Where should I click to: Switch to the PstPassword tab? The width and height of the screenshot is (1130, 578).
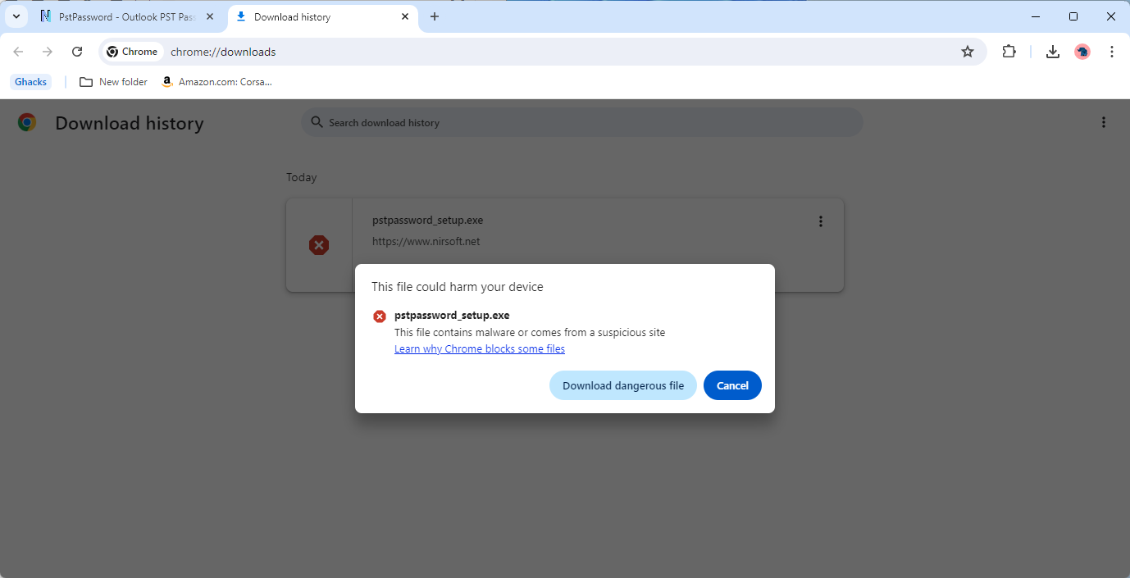(123, 16)
